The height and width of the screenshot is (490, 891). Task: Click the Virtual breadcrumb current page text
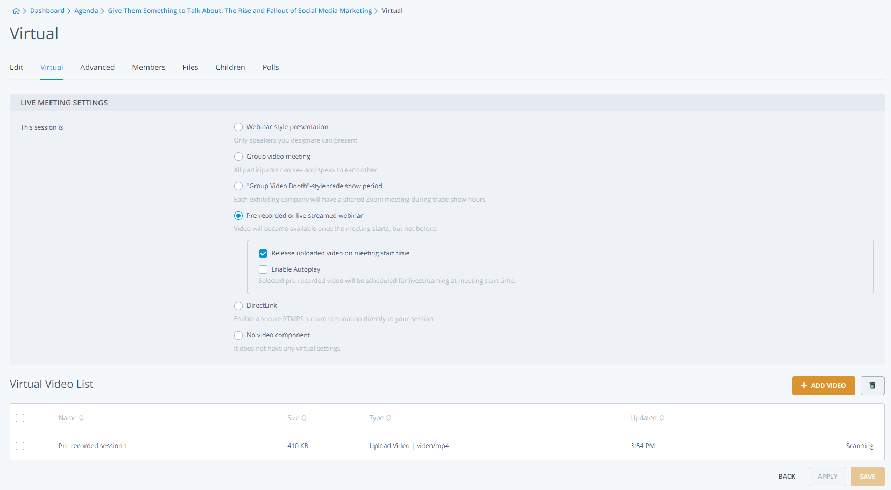392,11
